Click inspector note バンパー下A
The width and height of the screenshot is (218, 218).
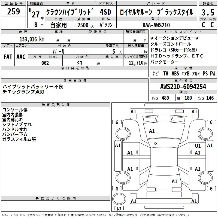(15, 134)
